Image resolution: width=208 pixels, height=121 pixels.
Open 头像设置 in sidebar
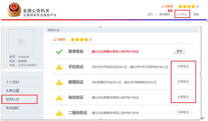(12, 91)
